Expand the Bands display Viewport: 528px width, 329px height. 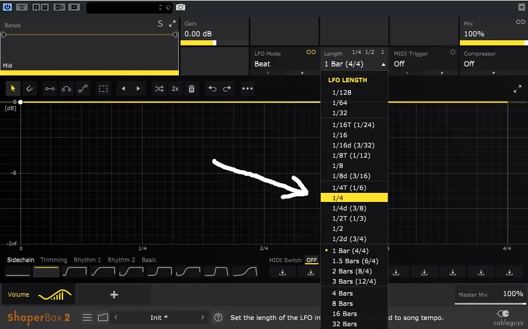click(x=173, y=24)
